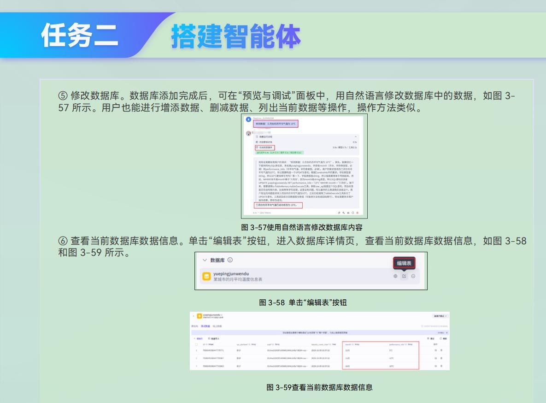
Task: Click the edit icon in the second data row
Action: click(435, 358)
